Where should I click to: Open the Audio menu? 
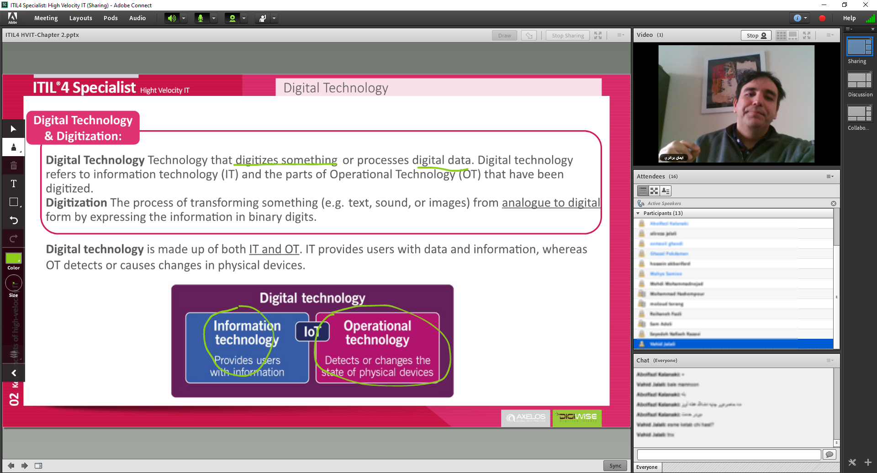pos(137,18)
